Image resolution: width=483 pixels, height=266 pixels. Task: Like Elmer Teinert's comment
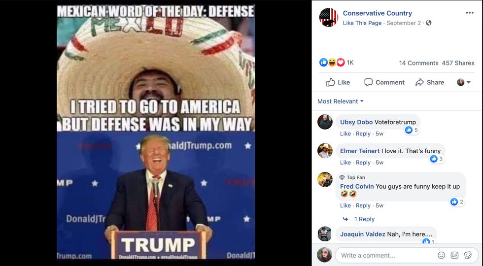[345, 163]
